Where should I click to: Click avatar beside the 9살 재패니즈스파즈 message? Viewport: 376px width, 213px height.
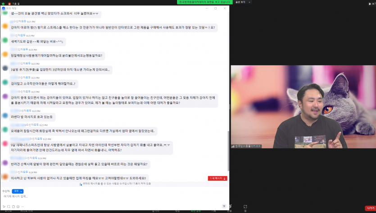pos(5,143)
